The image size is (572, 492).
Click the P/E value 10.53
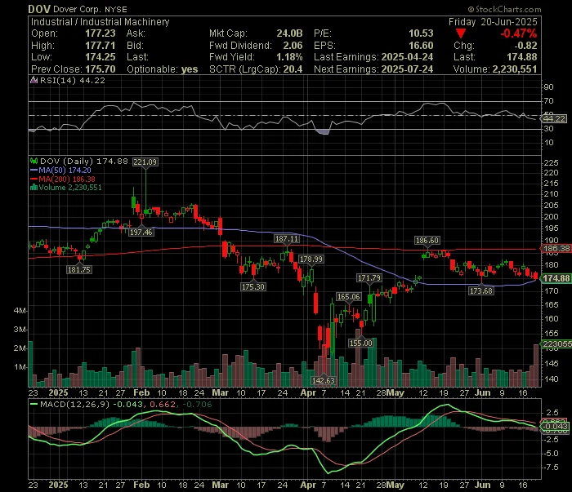421,33
